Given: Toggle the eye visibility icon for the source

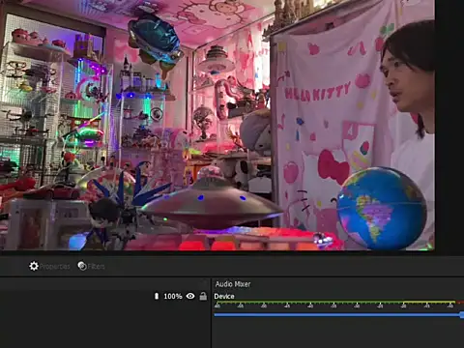Looking at the screenshot, I should click(190, 296).
